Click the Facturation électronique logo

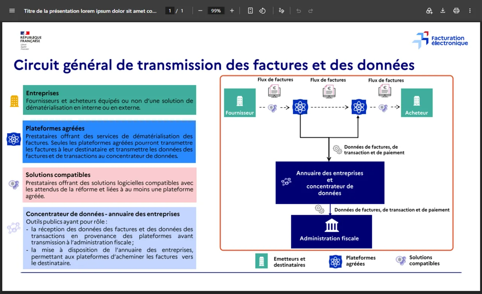440,40
